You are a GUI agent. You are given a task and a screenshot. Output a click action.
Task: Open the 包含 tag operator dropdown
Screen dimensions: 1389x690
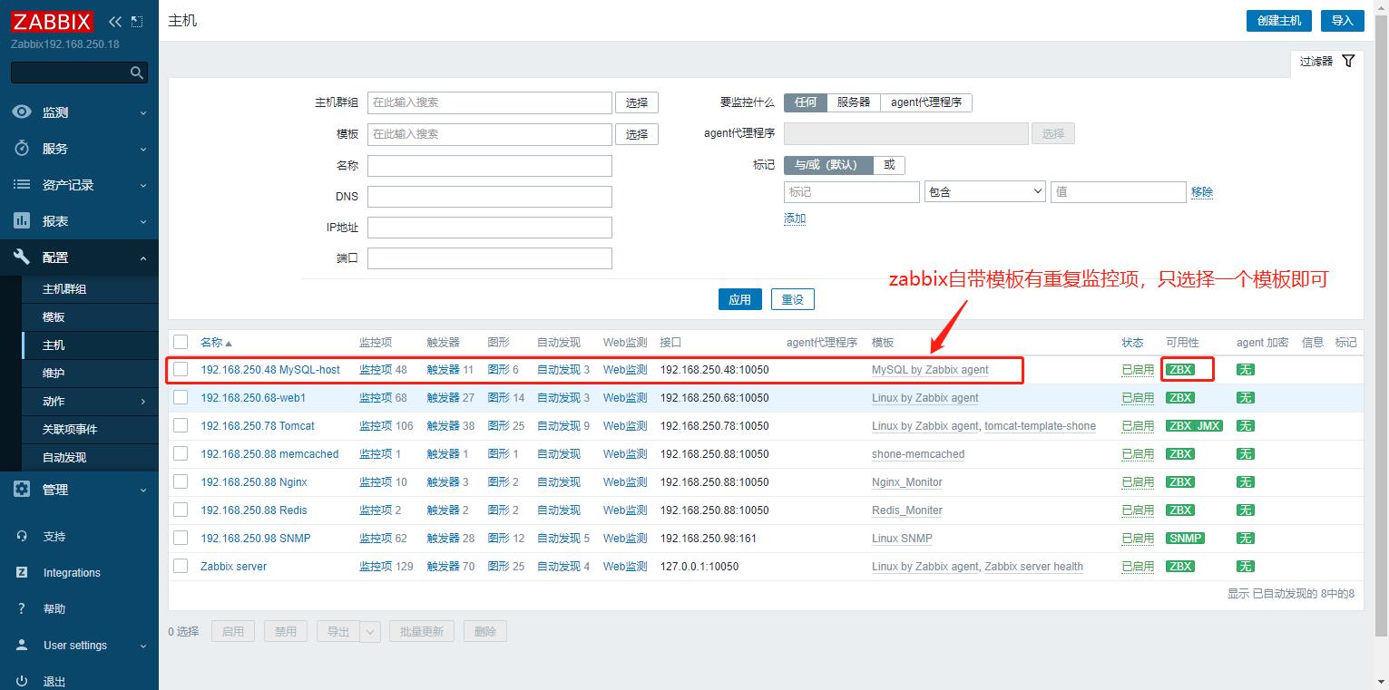coord(984,191)
